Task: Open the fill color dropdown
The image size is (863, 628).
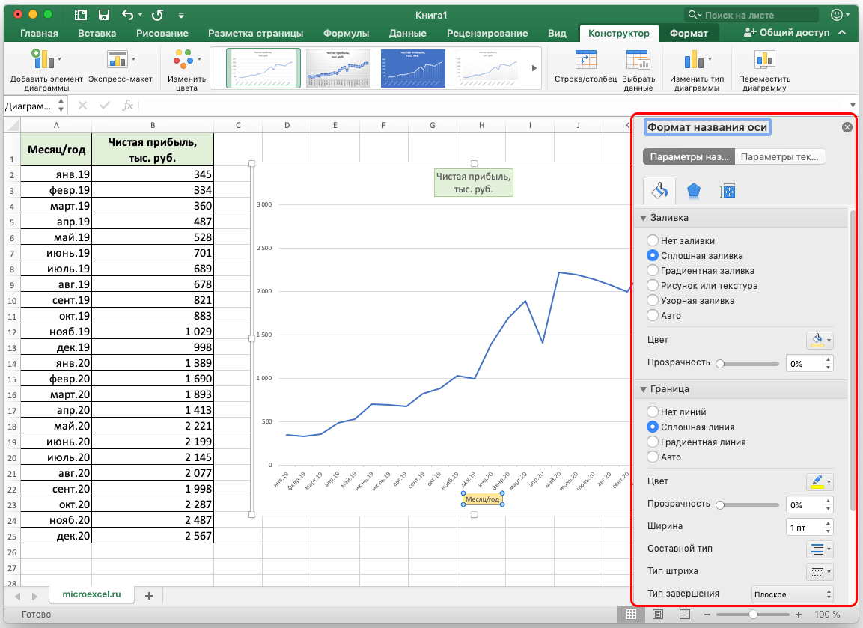Action: point(820,340)
